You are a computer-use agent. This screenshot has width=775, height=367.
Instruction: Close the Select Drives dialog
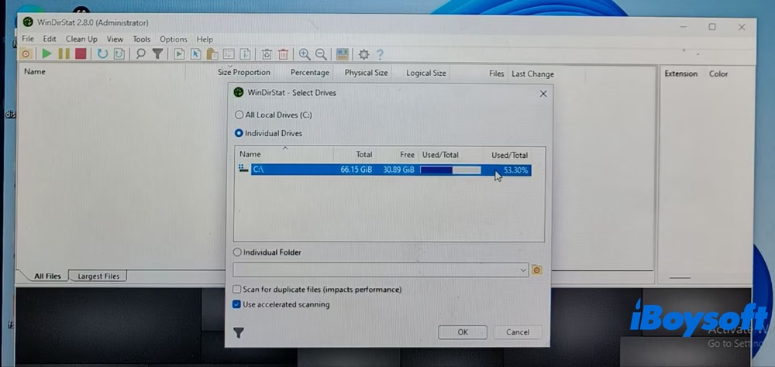coord(543,94)
